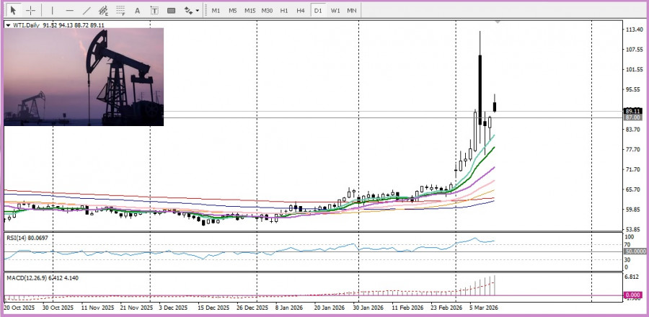Select the arrow cursor tool
Screen dimensions: 649x317
(13, 11)
